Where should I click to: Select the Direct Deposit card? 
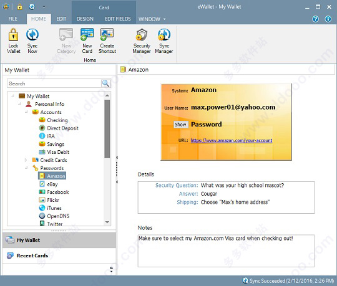pos(59,128)
